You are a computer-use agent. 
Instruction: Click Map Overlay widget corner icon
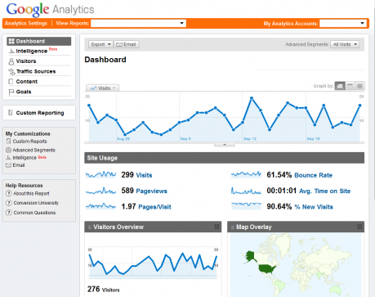click(359, 227)
